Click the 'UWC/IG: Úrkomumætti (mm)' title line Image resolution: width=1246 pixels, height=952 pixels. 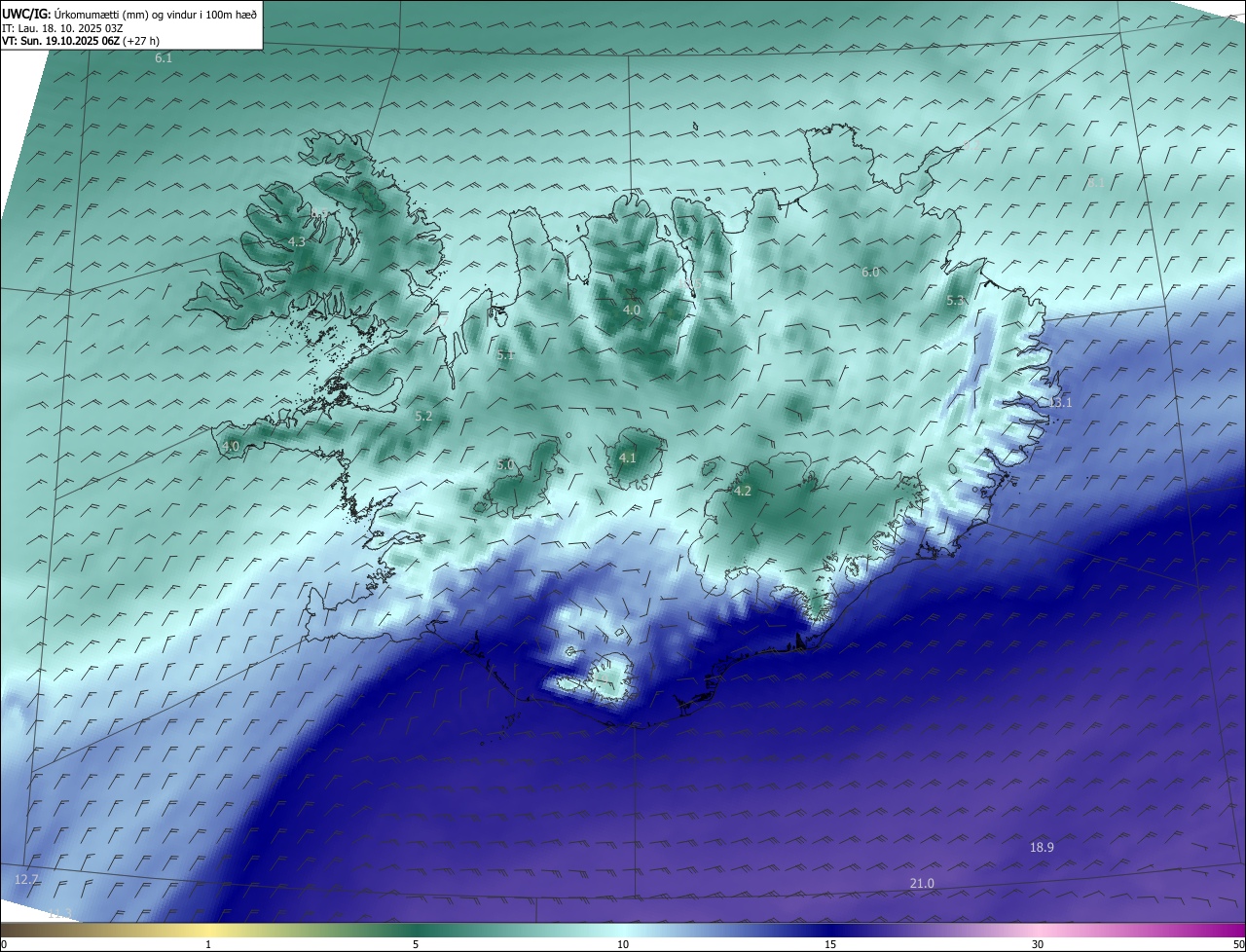[x=129, y=15]
